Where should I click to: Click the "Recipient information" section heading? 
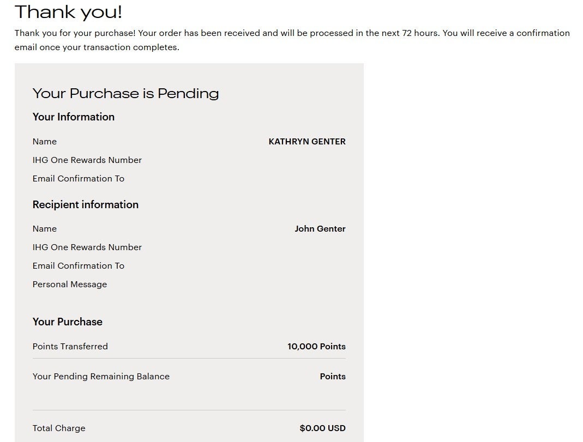(x=86, y=204)
